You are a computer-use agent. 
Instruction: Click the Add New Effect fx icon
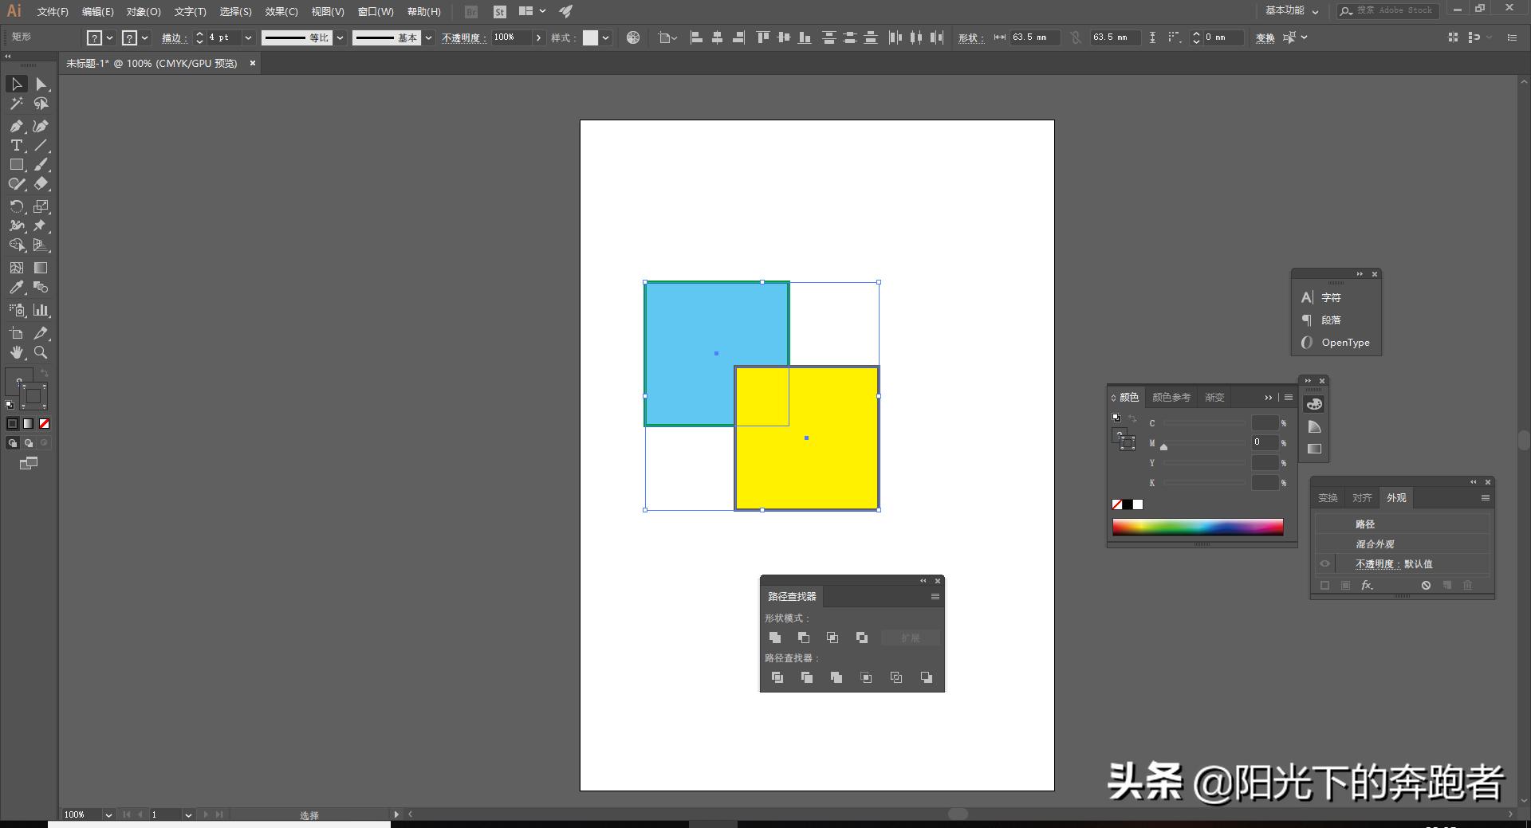[x=1367, y=585]
